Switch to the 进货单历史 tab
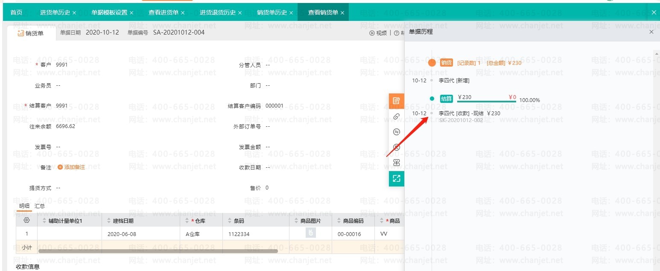Screen dimensions: 660x271 pos(55,12)
